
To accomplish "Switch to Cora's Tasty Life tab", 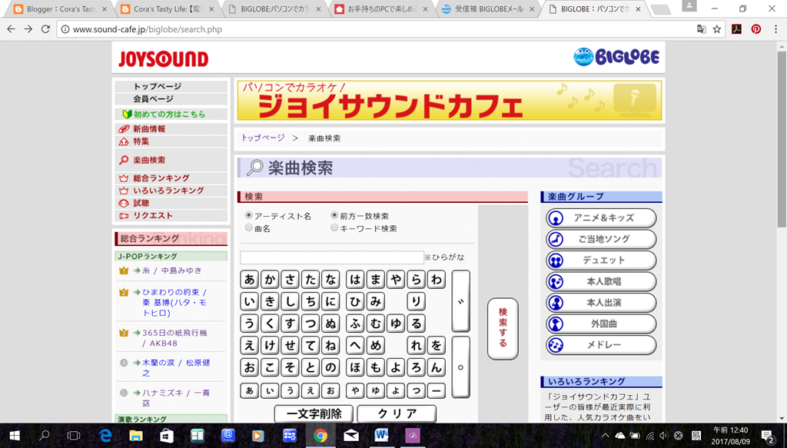I will click(167, 9).
